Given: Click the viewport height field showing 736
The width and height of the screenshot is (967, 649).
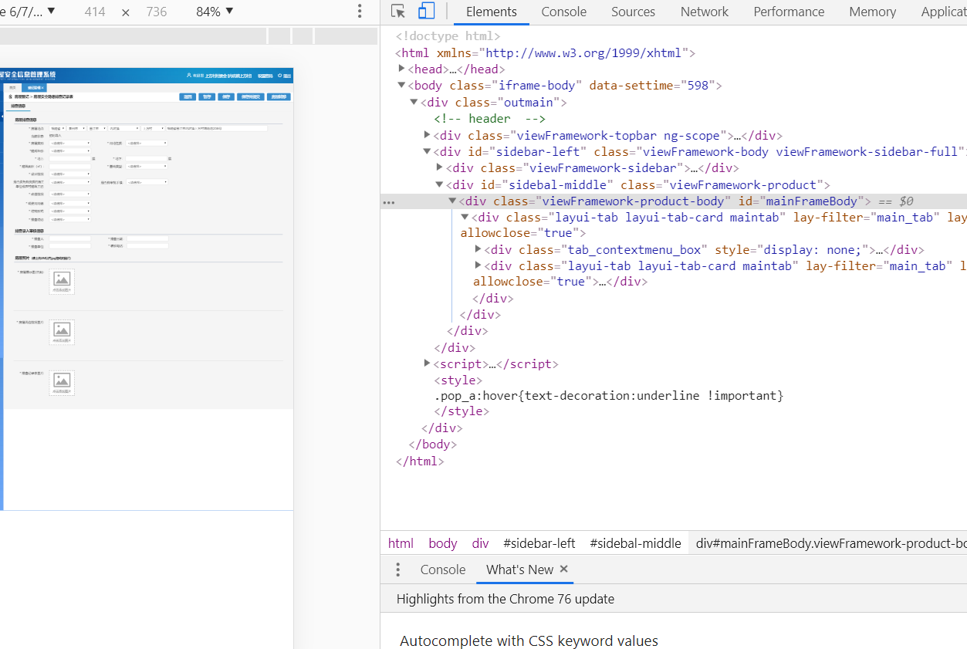Looking at the screenshot, I should [156, 12].
